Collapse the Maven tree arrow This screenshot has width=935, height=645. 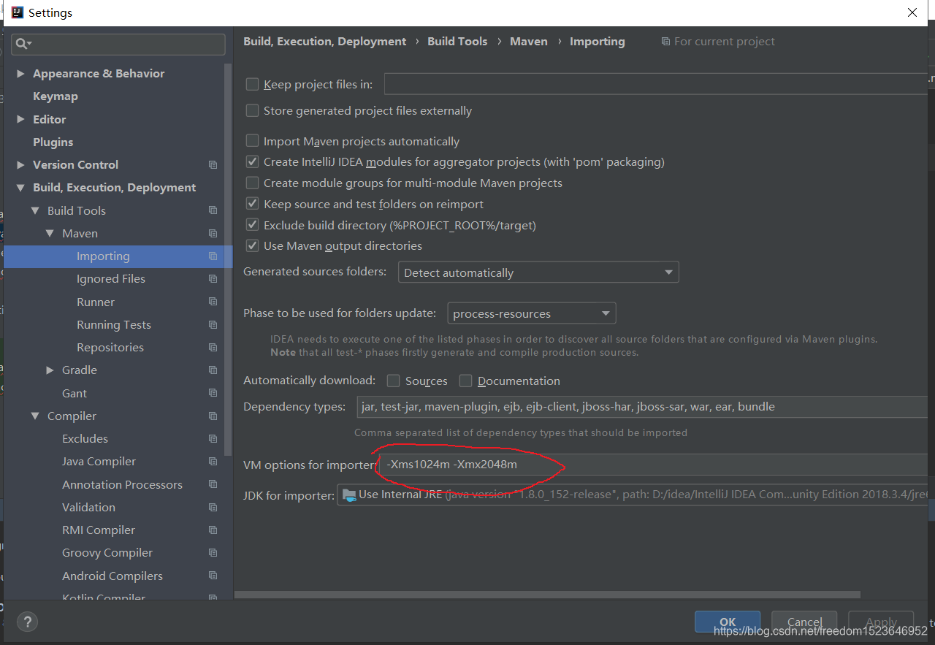(50, 234)
